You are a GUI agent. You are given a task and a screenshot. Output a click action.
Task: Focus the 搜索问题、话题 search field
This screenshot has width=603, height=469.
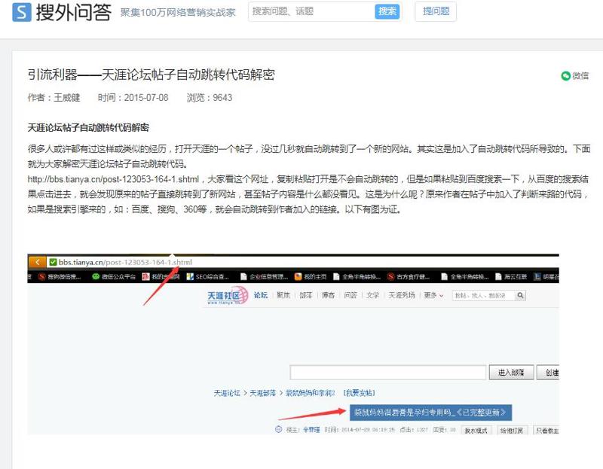(x=311, y=11)
